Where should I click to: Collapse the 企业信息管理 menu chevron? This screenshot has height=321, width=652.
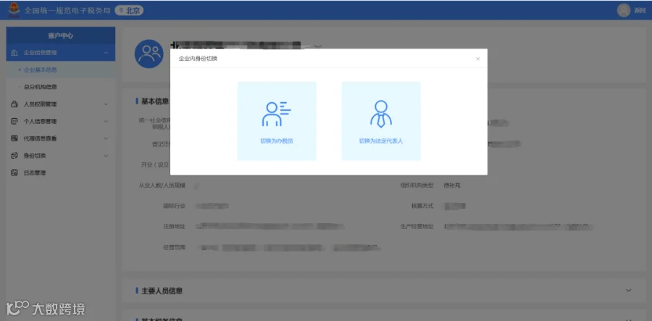106,53
